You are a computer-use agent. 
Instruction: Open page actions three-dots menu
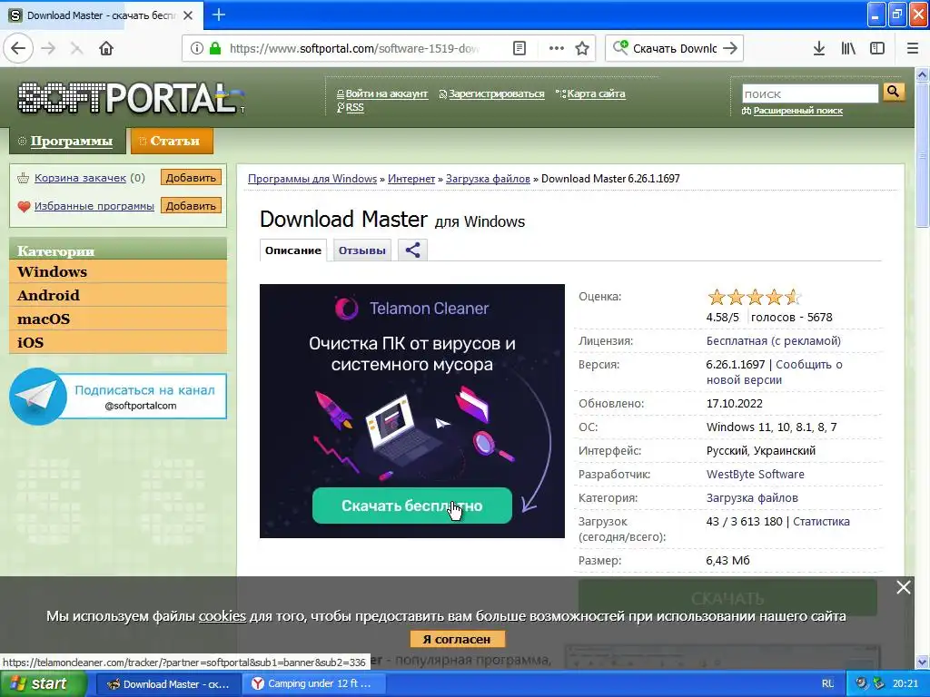click(557, 49)
